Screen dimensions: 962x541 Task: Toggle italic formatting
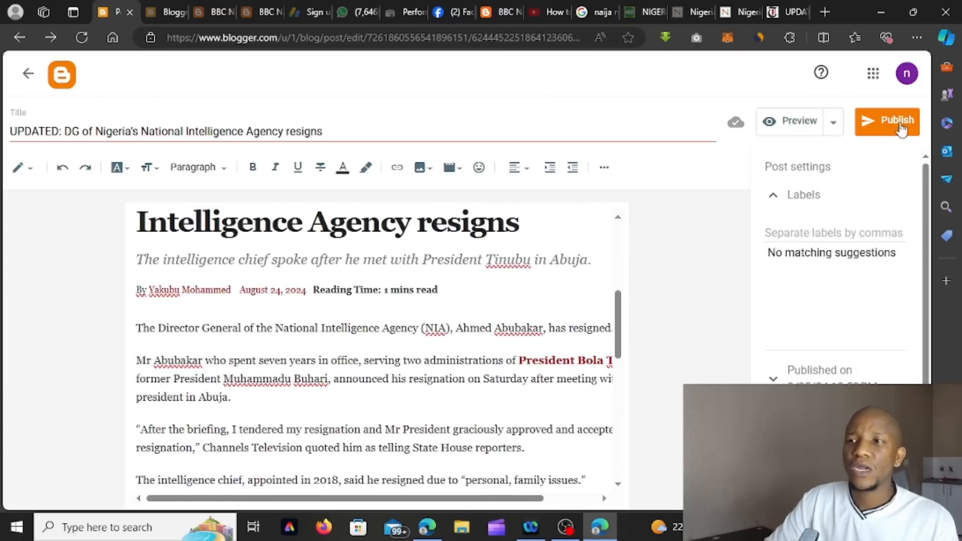tap(275, 167)
